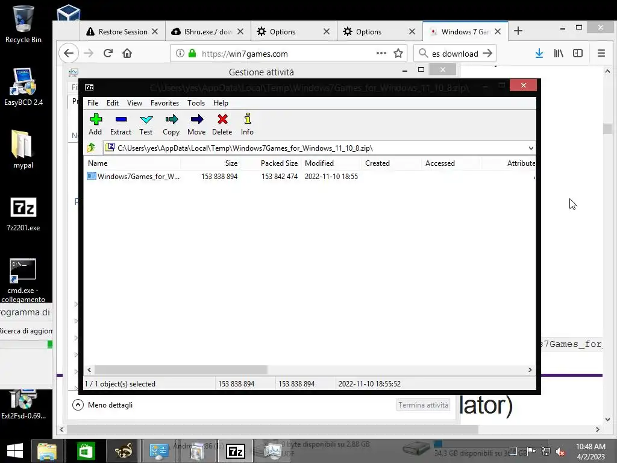This screenshot has width=617, height=463.
Task: Select the mypal folder on desktop
Action: [23, 150]
